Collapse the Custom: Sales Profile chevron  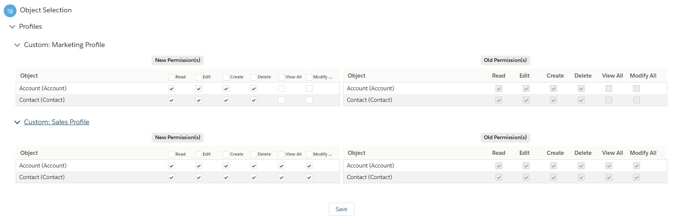[x=17, y=122]
